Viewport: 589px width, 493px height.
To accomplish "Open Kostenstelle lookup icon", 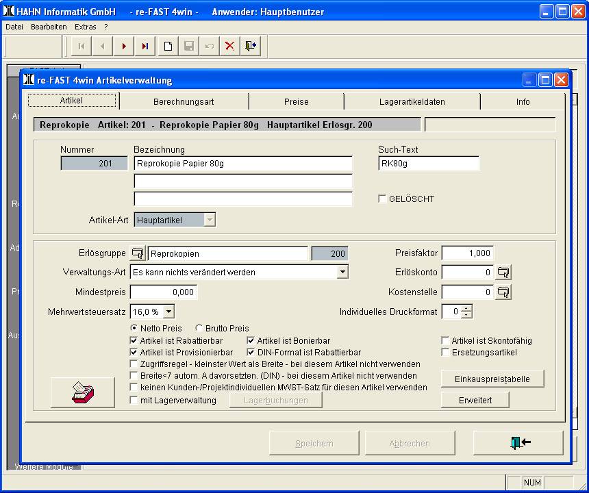I will point(503,292).
